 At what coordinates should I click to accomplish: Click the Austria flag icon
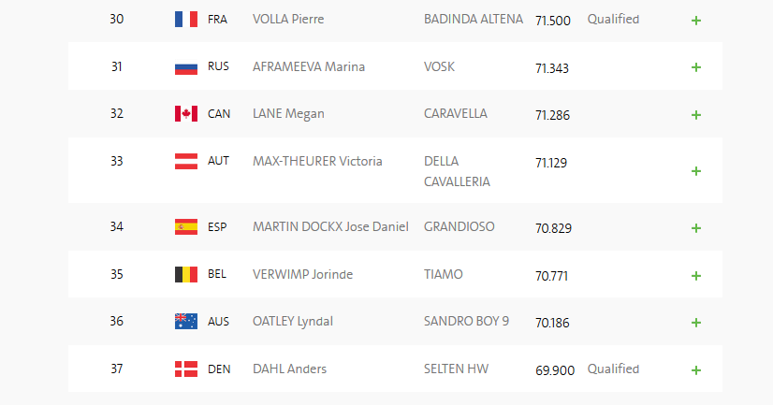click(186, 161)
